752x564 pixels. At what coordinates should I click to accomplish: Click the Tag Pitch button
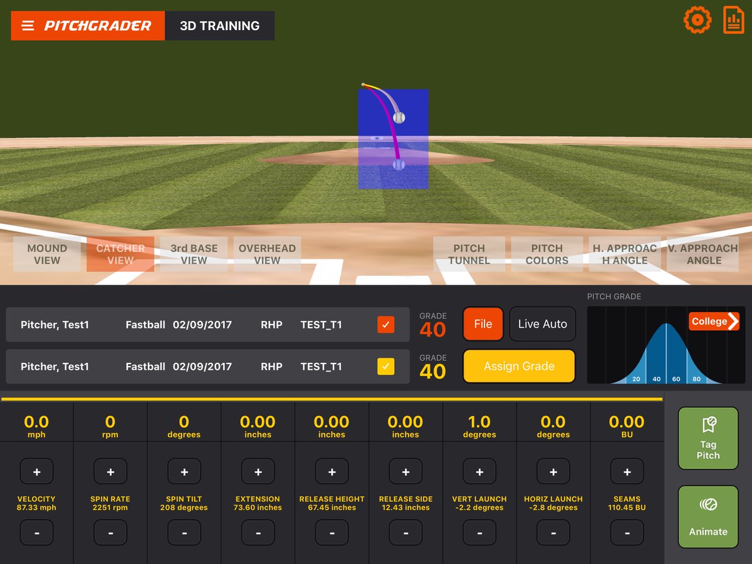tap(708, 438)
